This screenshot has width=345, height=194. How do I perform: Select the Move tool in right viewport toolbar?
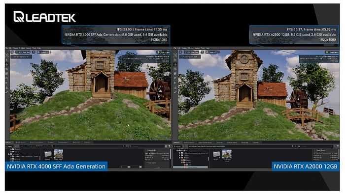pos(175,64)
